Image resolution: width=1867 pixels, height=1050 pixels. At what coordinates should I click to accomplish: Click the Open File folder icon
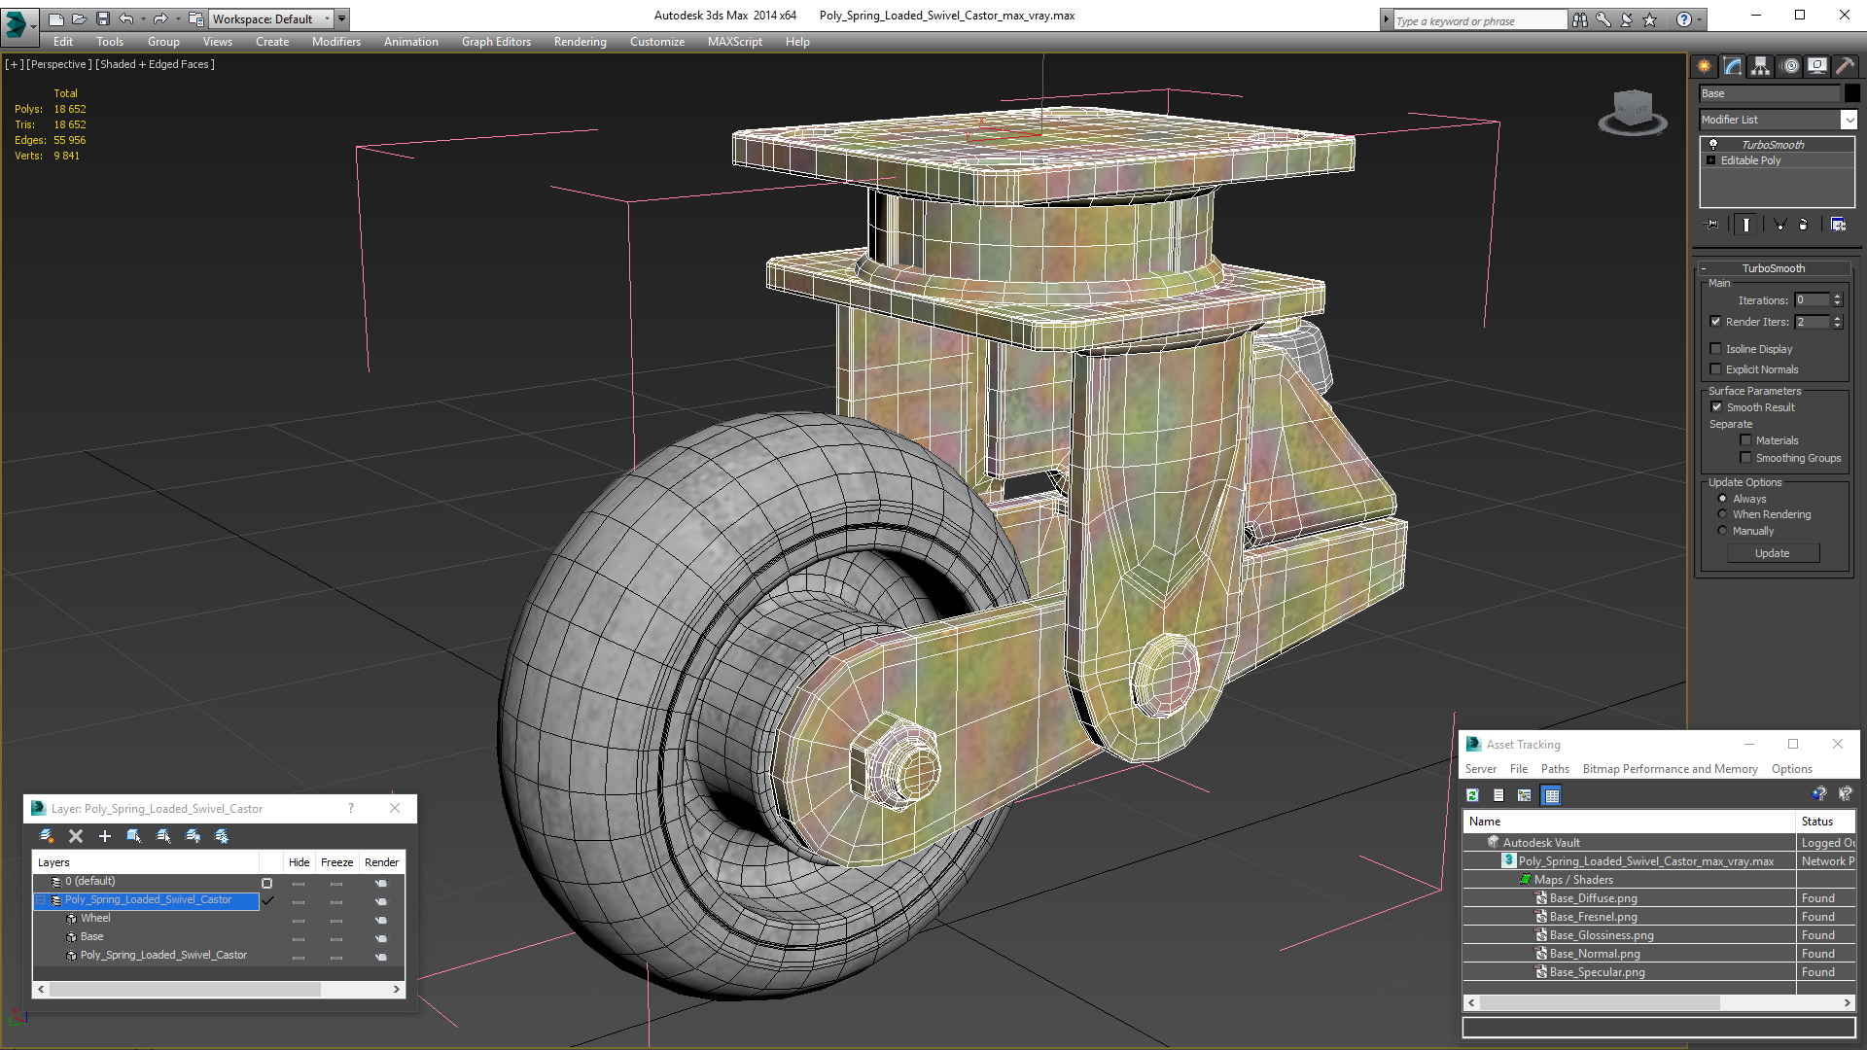tap(80, 18)
